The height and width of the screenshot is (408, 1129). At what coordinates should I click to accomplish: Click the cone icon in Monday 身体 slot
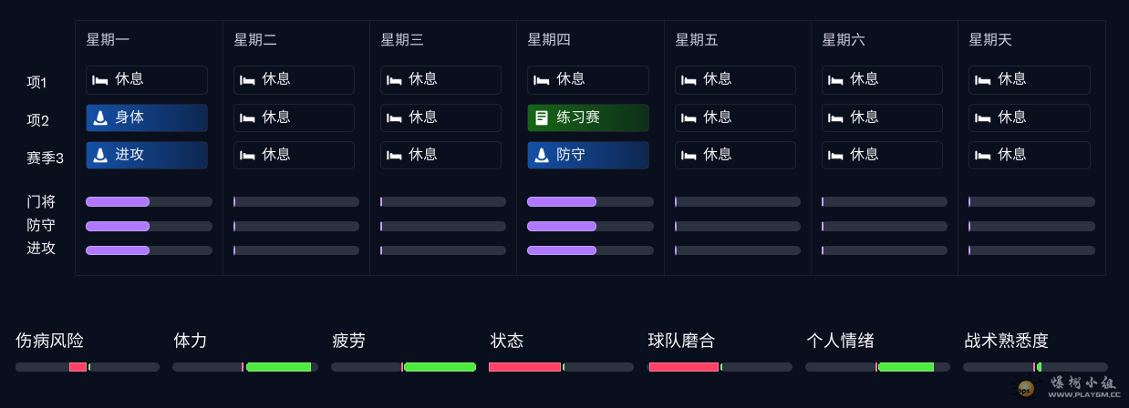[x=100, y=117]
